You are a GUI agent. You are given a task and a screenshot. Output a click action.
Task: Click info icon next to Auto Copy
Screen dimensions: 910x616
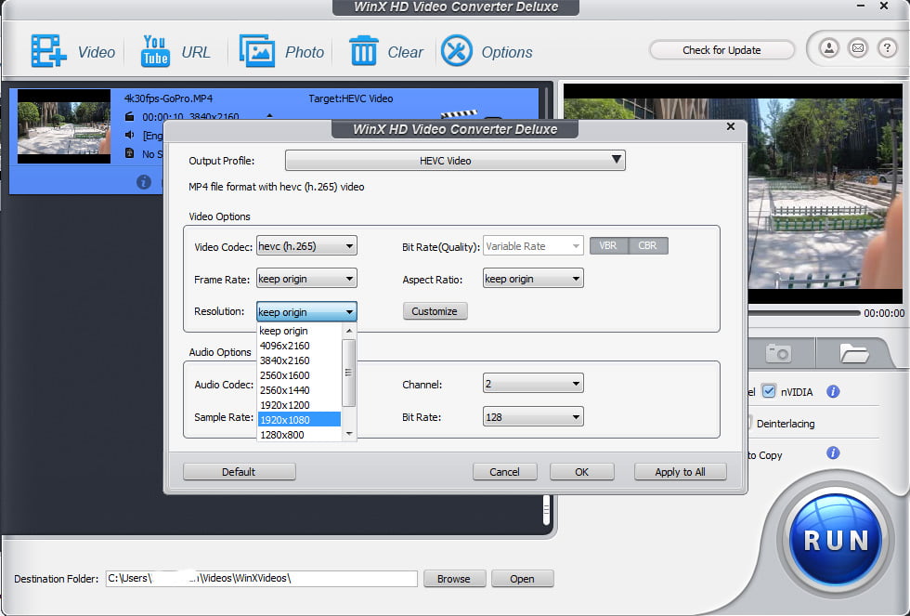point(833,452)
